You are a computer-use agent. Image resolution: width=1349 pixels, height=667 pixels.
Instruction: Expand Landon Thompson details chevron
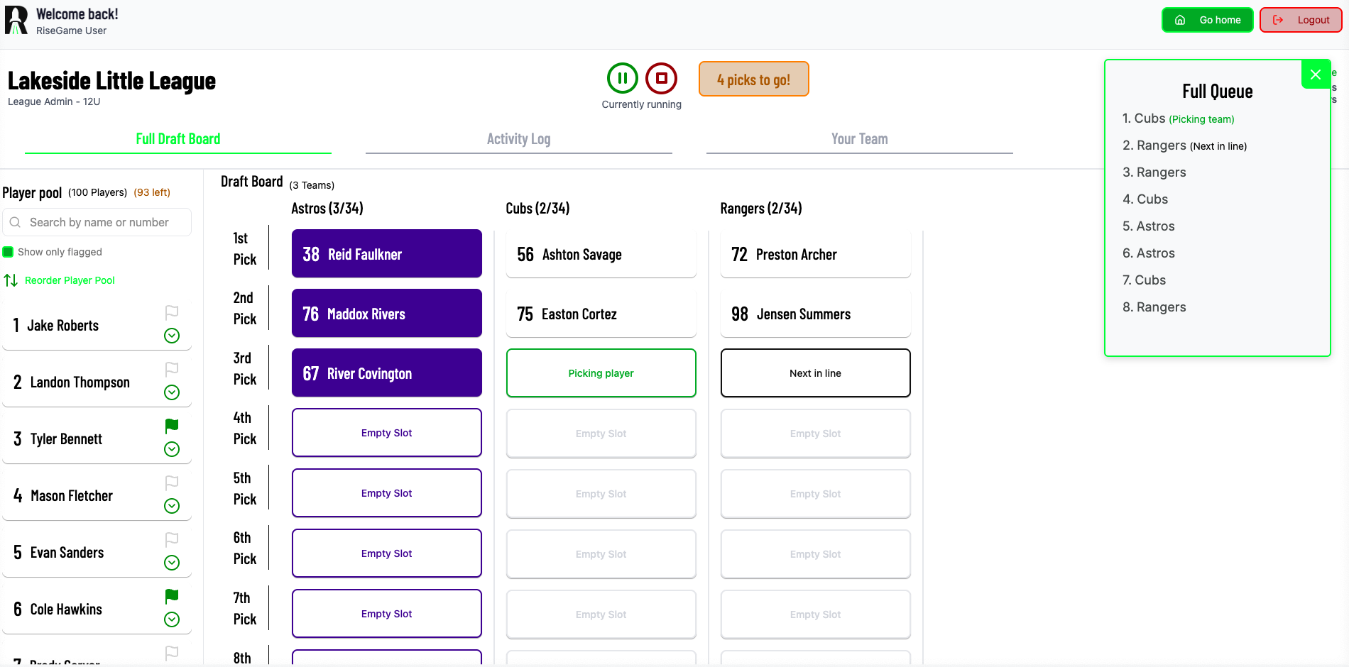[172, 392]
